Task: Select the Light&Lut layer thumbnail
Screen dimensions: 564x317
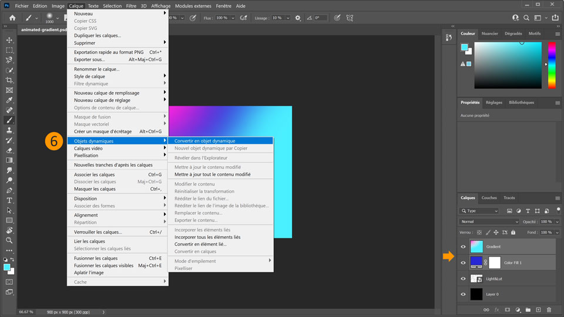Action: [476, 279]
